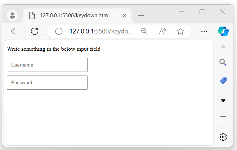Image resolution: width=237 pixels, height=150 pixels.
Task: Click the browser back arrow
Action: click(15, 31)
